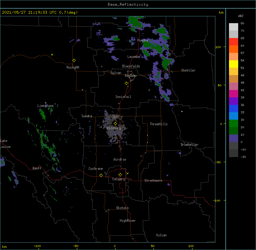This screenshot has height=250, width=256.
Task: Click the Blackfalds label
Action: [131, 66]
